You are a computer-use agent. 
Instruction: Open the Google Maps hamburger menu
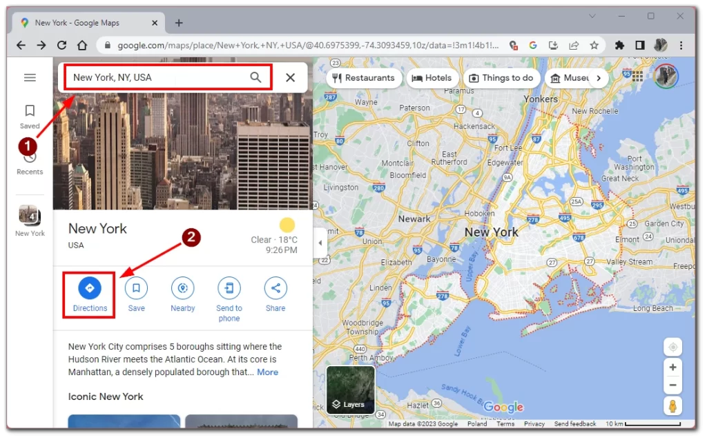[x=30, y=77]
